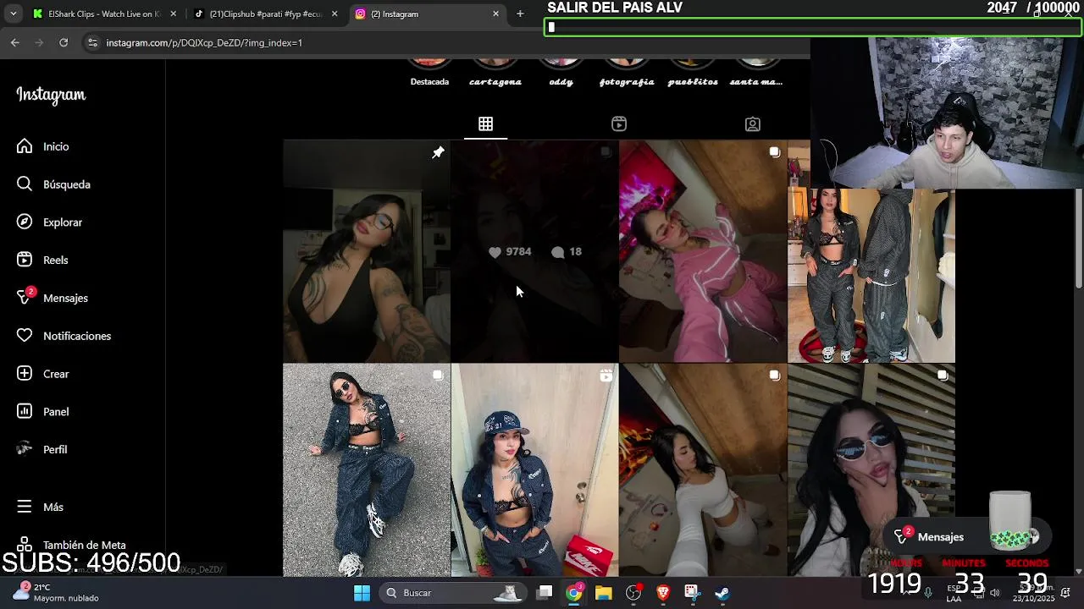Click the site information icon
Image resolution: width=1084 pixels, height=609 pixels.
[92, 42]
